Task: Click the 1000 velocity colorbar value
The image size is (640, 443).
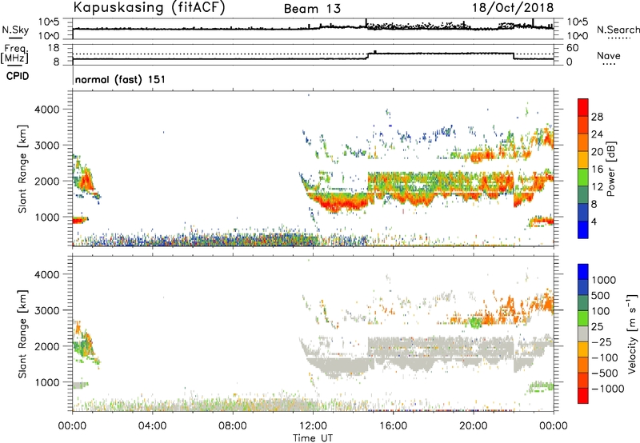Action: [x=604, y=280]
